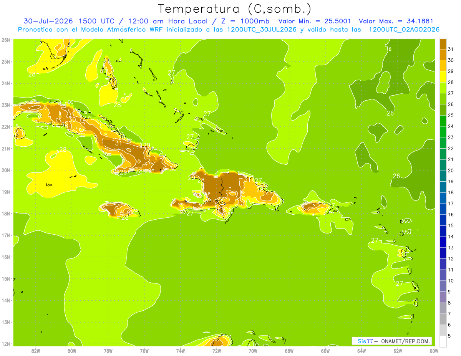Image resolution: width=461 pixels, height=356 pixels.
Task: Click the yellow swatch between legend values 28 and 29
Action: [443, 77]
